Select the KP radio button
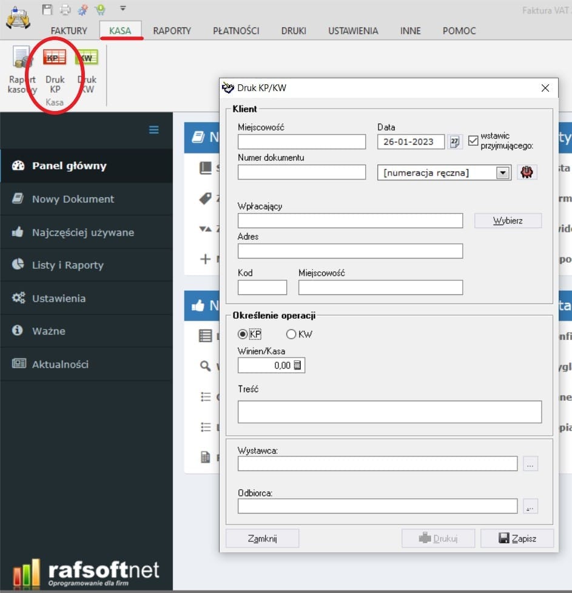This screenshot has width=572, height=593. (243, 334)
